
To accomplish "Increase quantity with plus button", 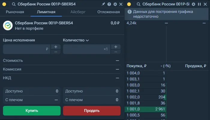I will coord(116,47).
